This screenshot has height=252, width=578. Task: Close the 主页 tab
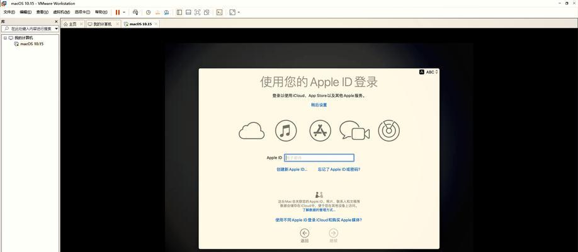[x=81, y=24]
